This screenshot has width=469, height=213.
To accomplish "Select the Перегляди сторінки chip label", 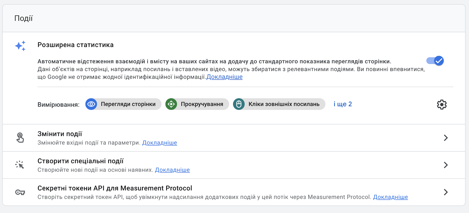I will [128, 104].
